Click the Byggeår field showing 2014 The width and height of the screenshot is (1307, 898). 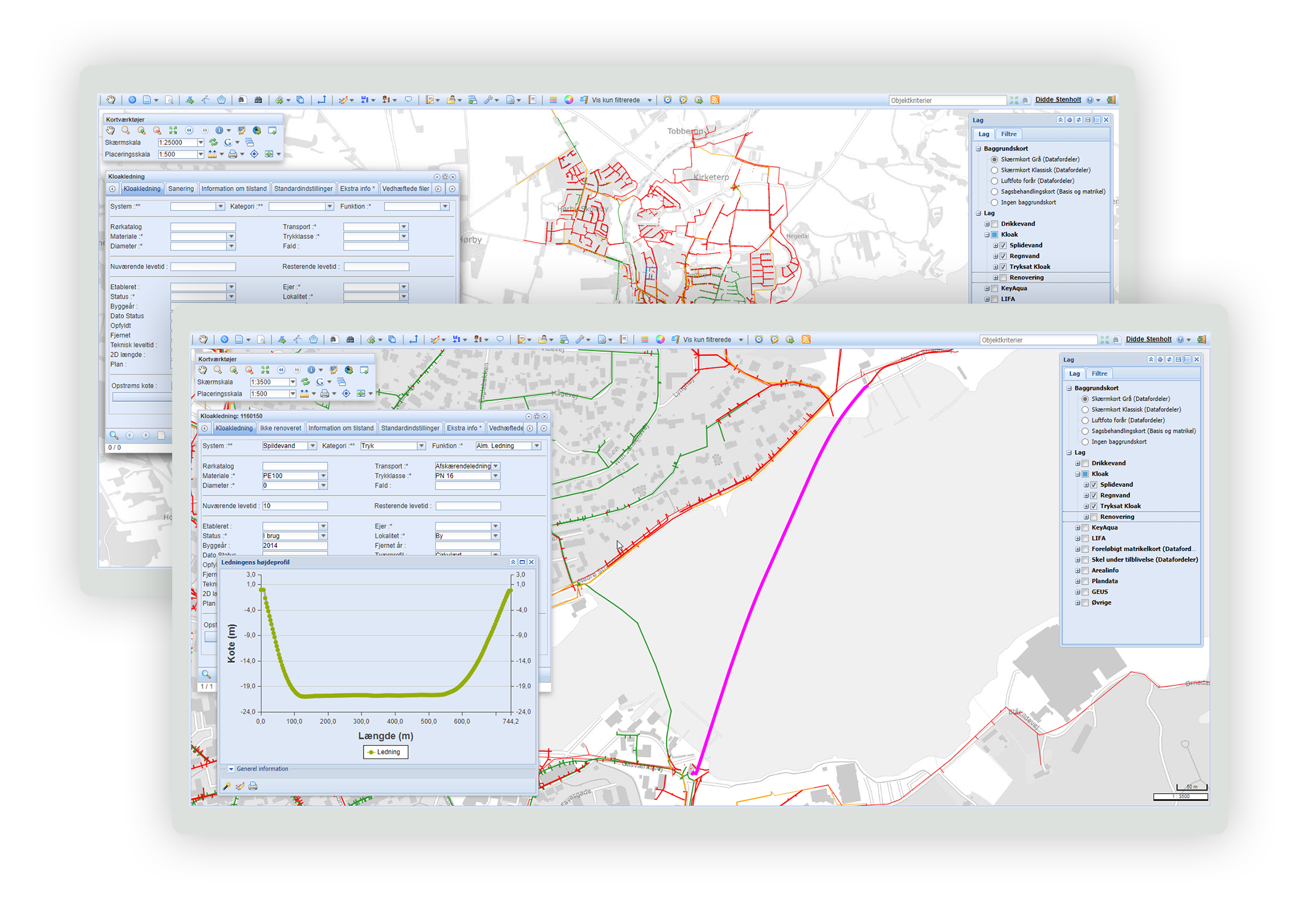[294, 546]
